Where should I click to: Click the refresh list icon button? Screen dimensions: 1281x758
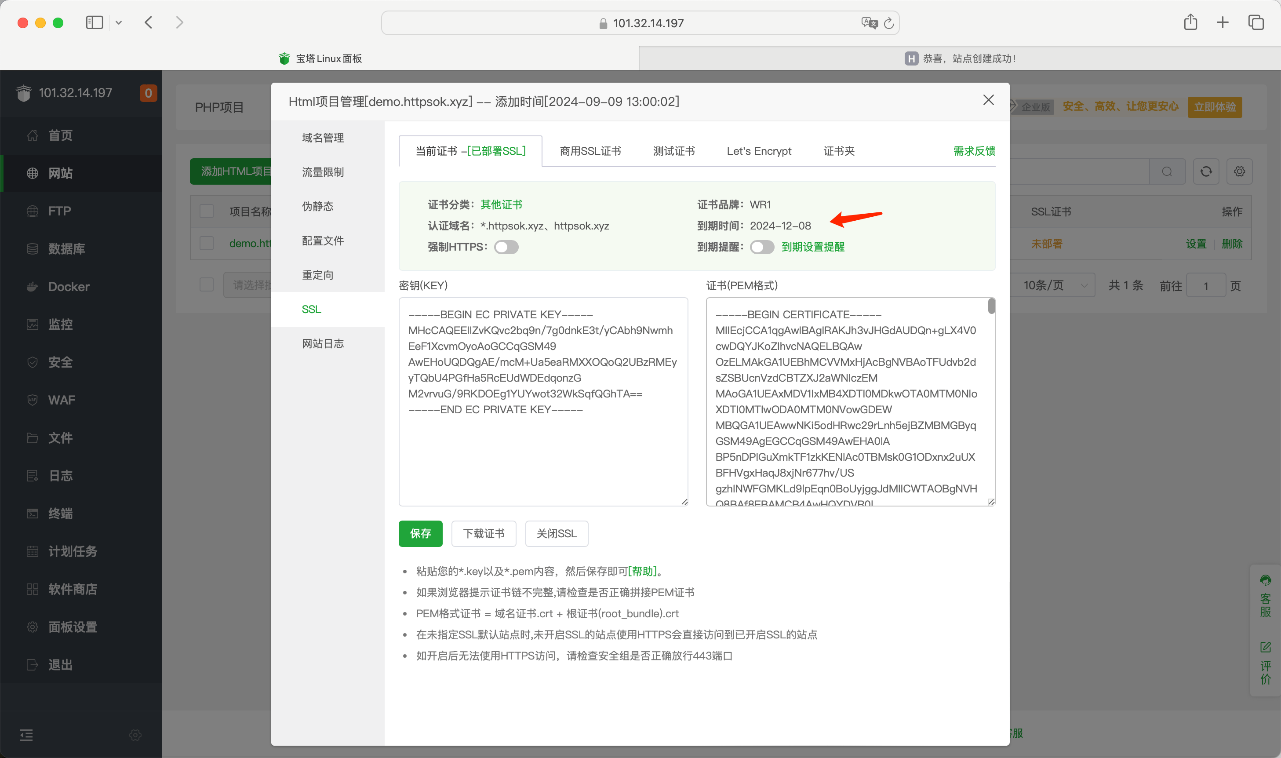click(1205, 171)
